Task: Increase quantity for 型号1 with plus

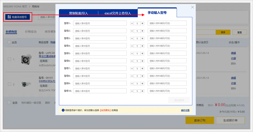Action: click(142, 23)
